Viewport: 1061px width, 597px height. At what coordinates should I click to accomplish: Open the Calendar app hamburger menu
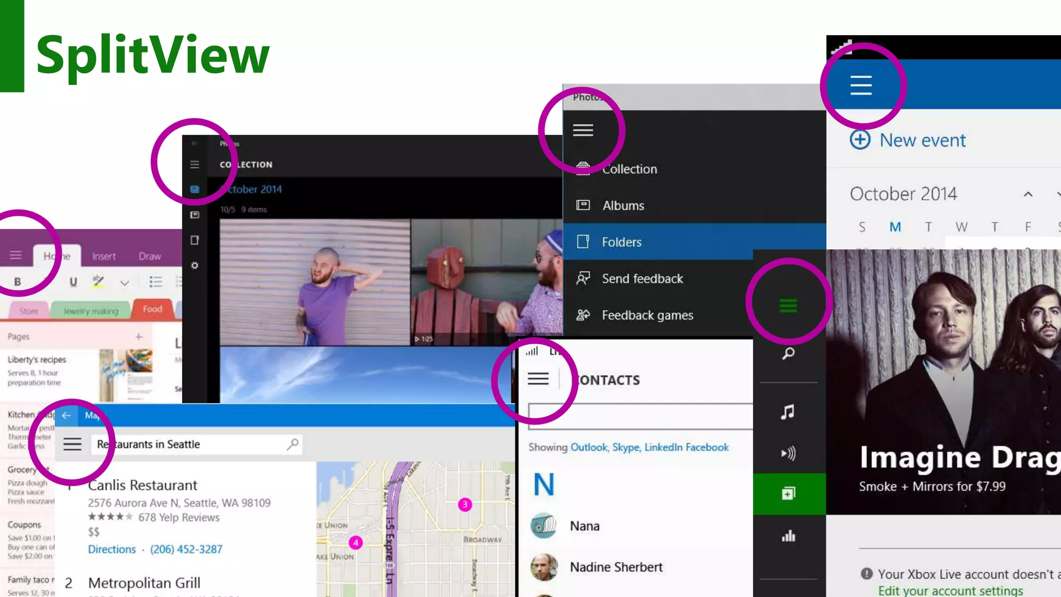pyautogui.click(x=861, y=85)
